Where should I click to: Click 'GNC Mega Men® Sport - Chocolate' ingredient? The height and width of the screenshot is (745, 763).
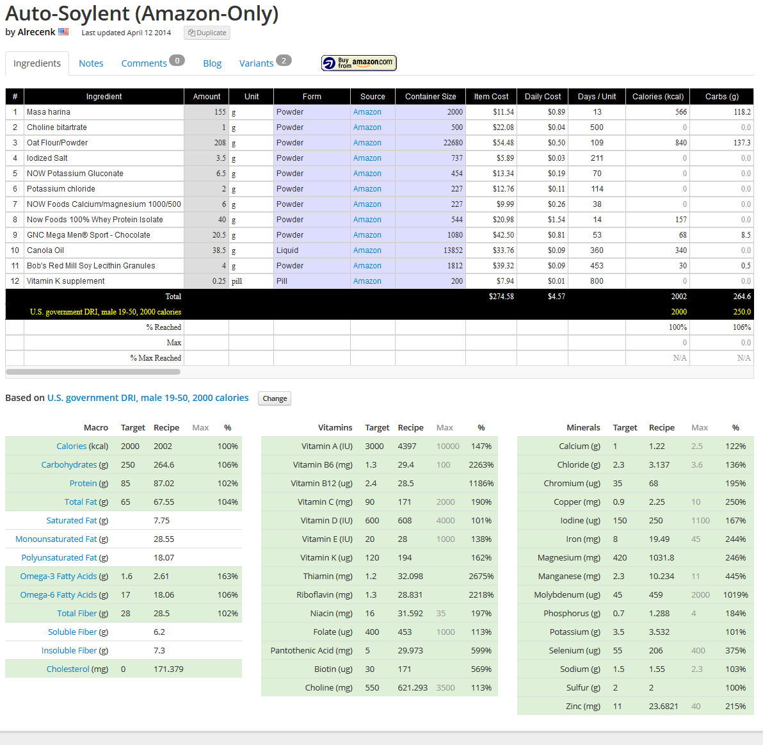click(x=88, y=234)
